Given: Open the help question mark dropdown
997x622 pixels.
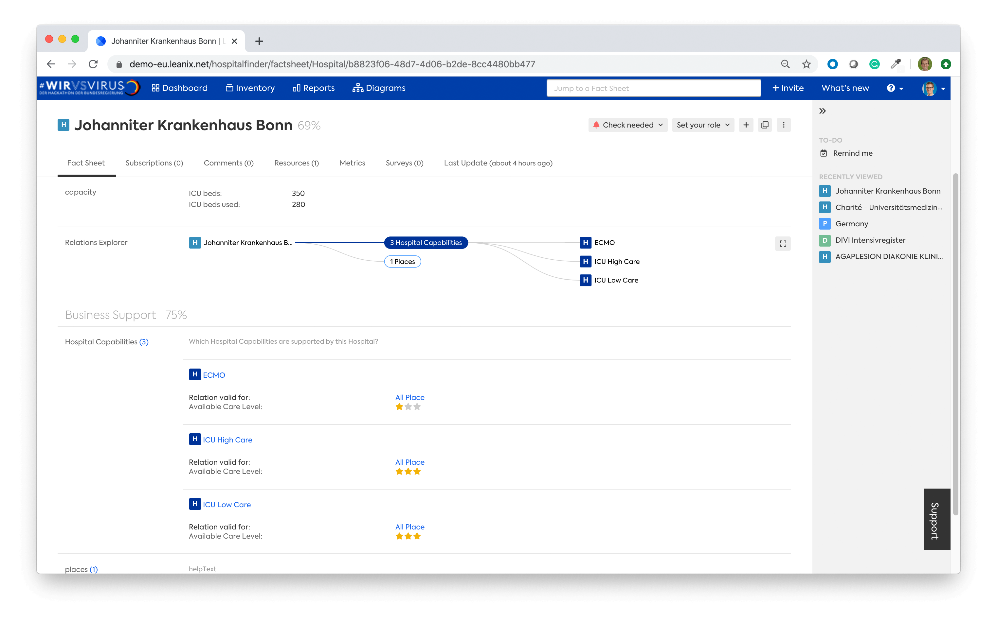Looking at the screenshot, I should point(895,88).
